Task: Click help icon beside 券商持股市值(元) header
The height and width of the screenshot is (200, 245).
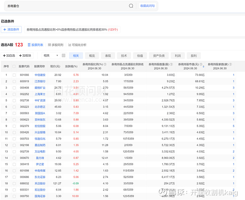Action: (x=201, y=64)
